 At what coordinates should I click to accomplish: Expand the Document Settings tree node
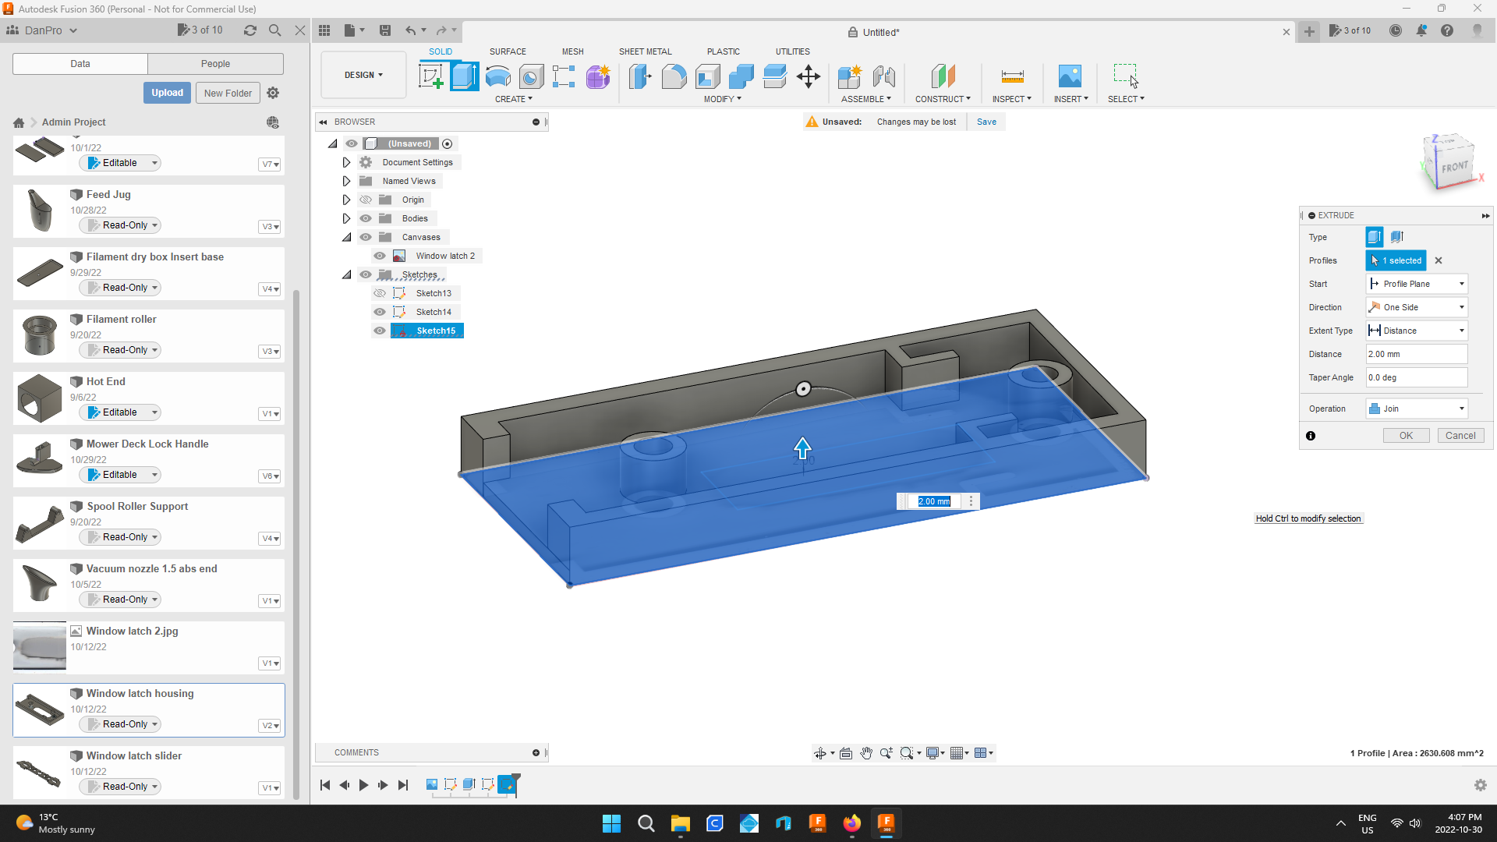[x=346, y=162]
